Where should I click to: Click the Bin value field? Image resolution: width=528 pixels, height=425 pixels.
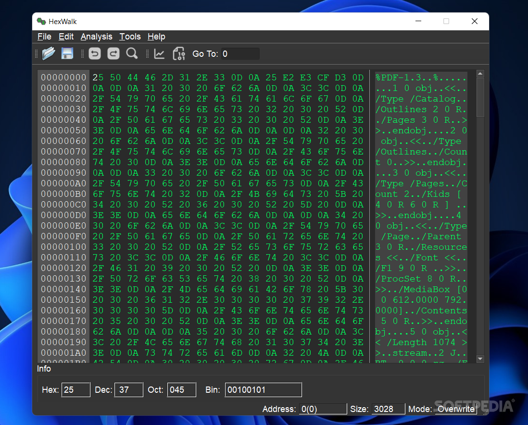[264, 389]
